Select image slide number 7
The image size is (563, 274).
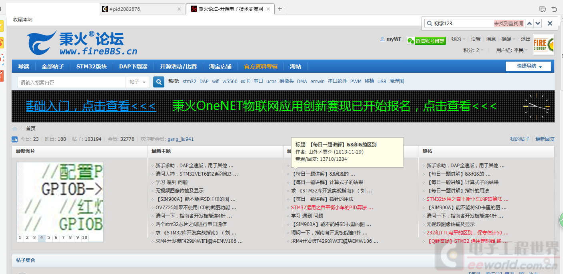63,238
